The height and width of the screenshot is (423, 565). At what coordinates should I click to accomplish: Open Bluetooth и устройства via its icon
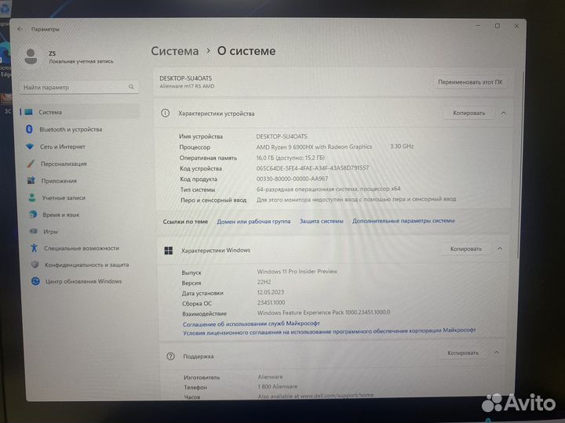30,128
